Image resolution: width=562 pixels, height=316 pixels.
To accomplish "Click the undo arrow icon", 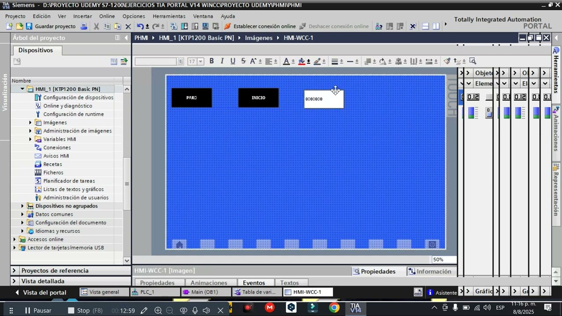I will 140,26.
